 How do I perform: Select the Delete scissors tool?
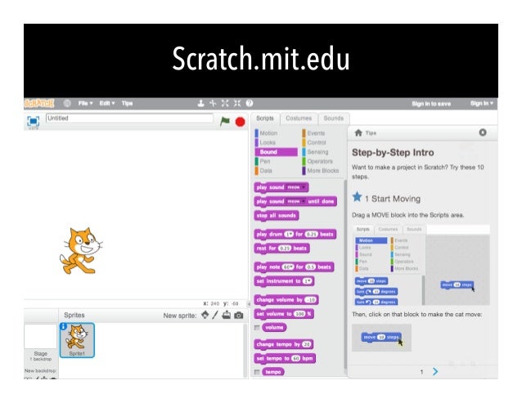(x=213, y=104)
